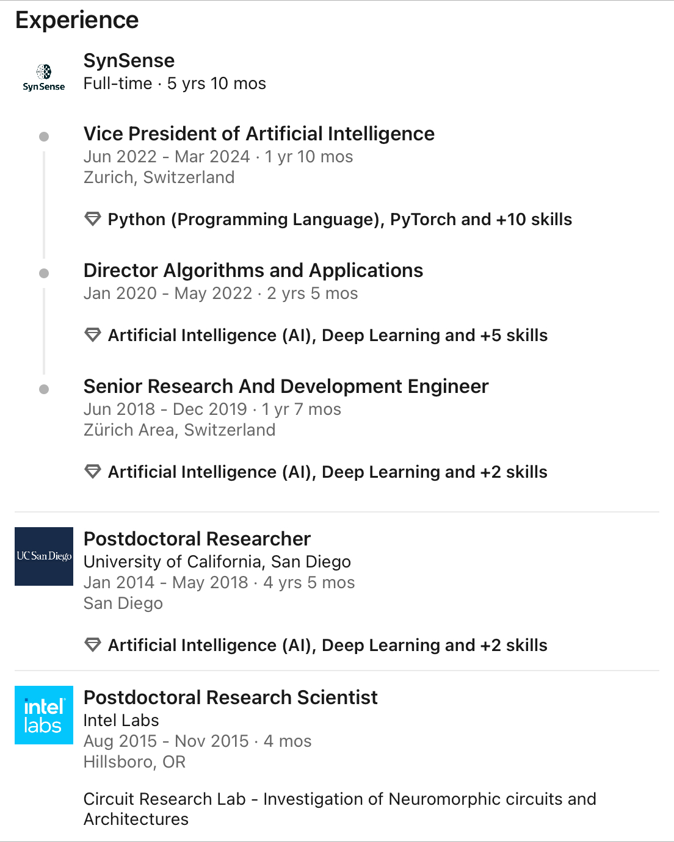This screenshot has height=842, width=674.
Task: Select Director Algorithms and Applications title
Action: pyautogui.click(x=253, y=270)
